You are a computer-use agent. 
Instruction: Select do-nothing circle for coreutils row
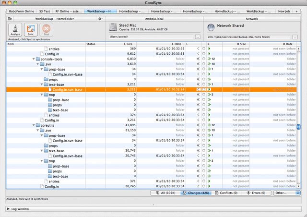coord(204,125)
